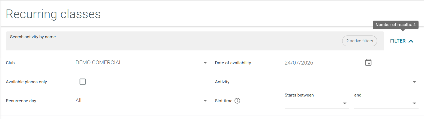
Task: Click the Slot time info icon
Action: coord(237,101)
